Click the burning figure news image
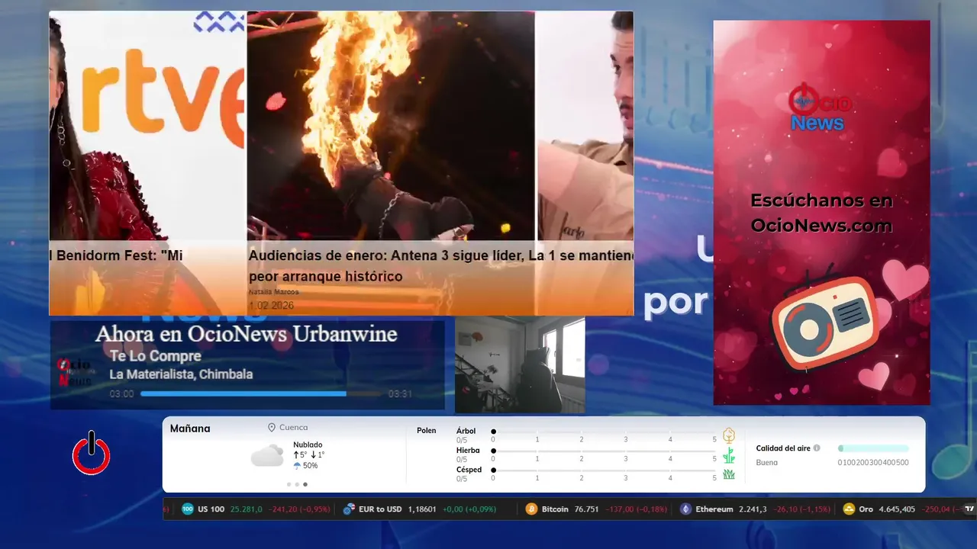The image size is (977, 549). [391, 126]
